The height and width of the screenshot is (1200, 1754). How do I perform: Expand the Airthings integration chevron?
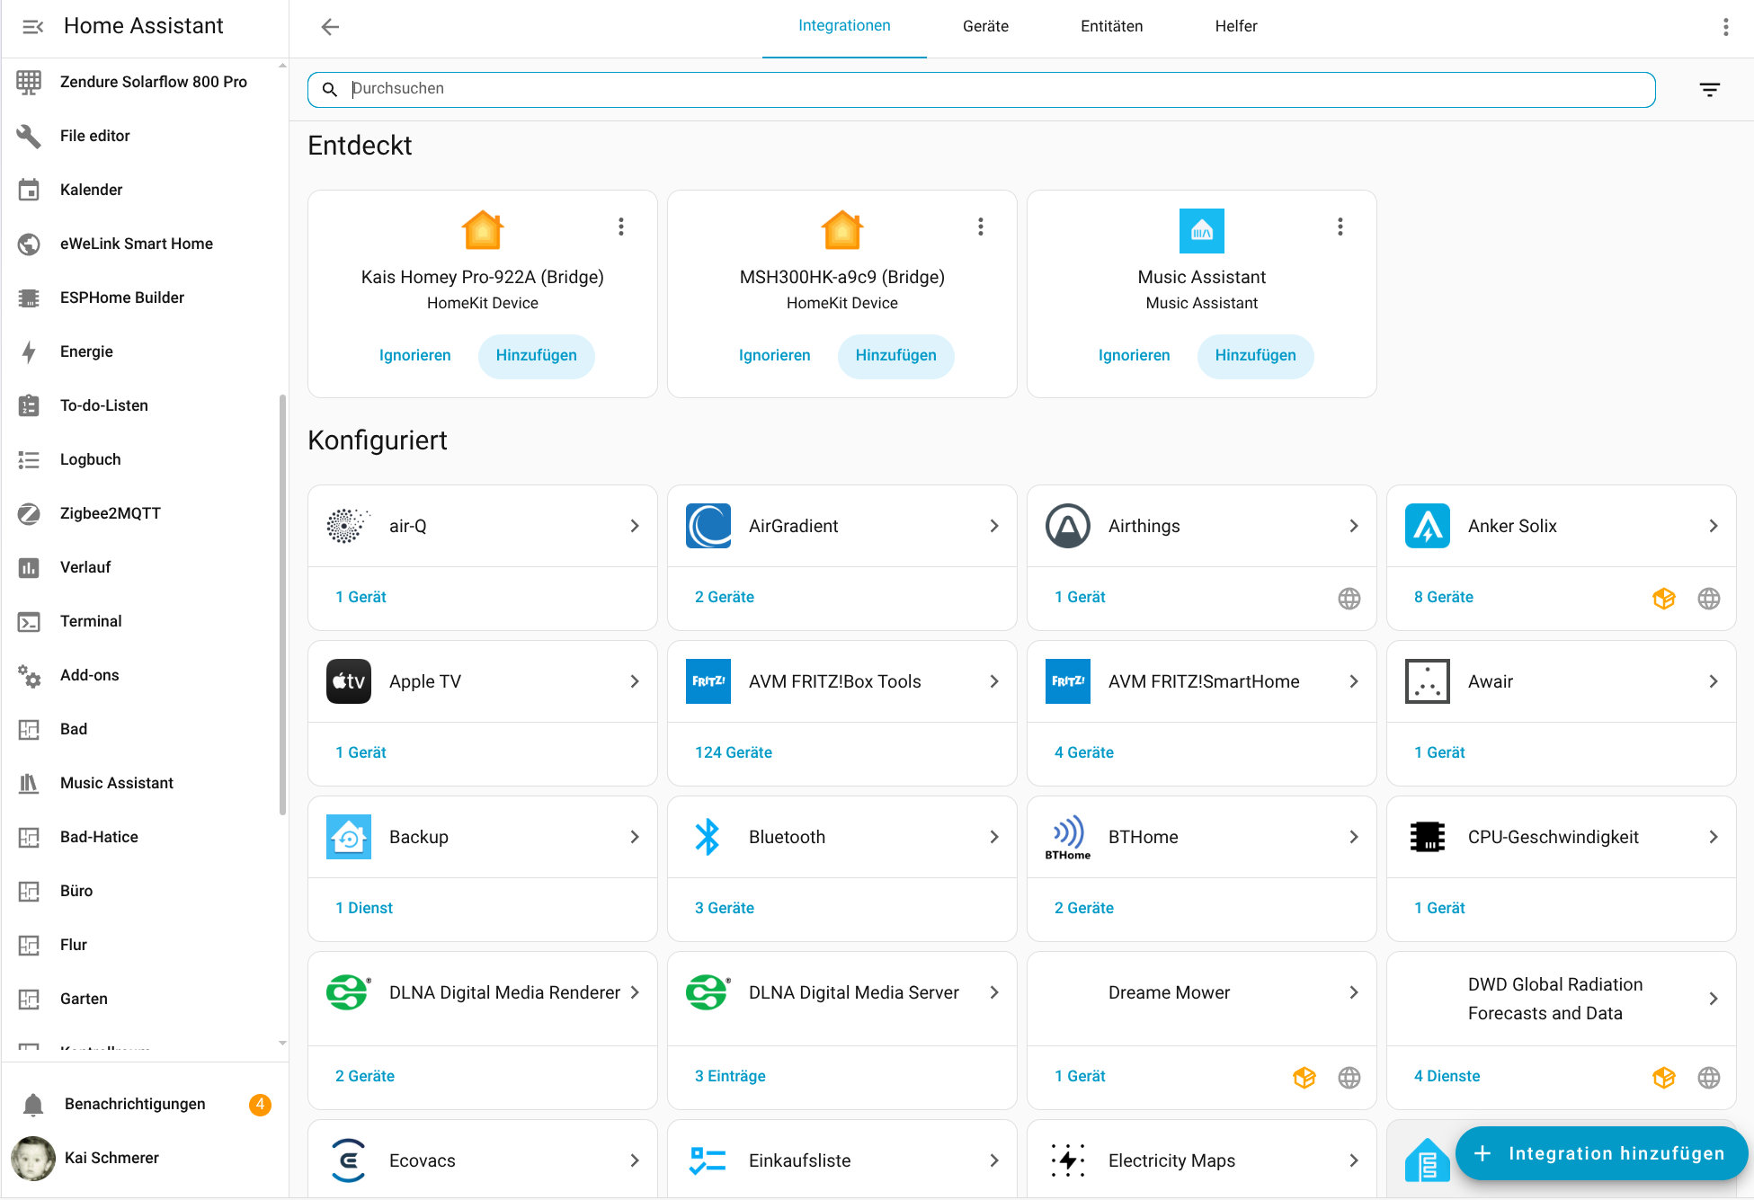[1354, 526]
